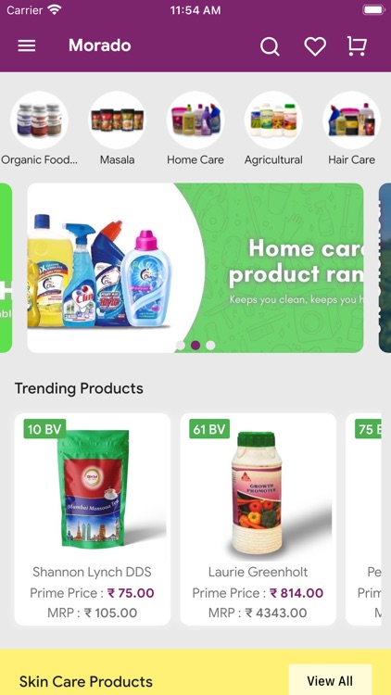Tap the 10 BV badge
This screenshot has height=695, width=391.
[44, 429]
